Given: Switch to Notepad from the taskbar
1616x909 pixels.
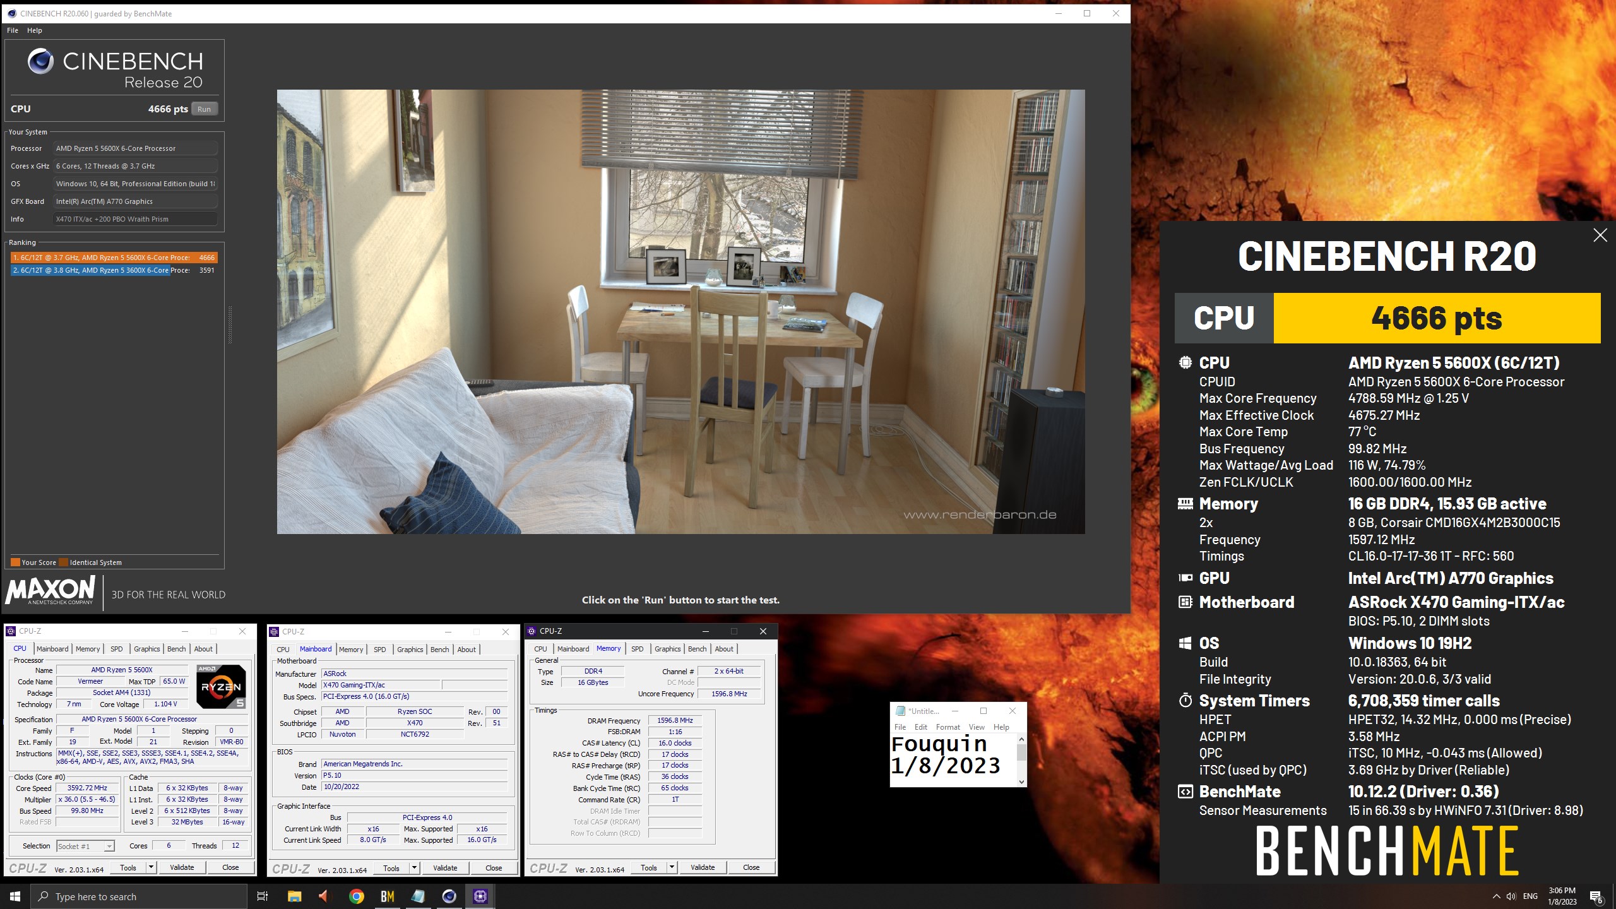Looking at the screenshot, I should [x=418, y=896].
